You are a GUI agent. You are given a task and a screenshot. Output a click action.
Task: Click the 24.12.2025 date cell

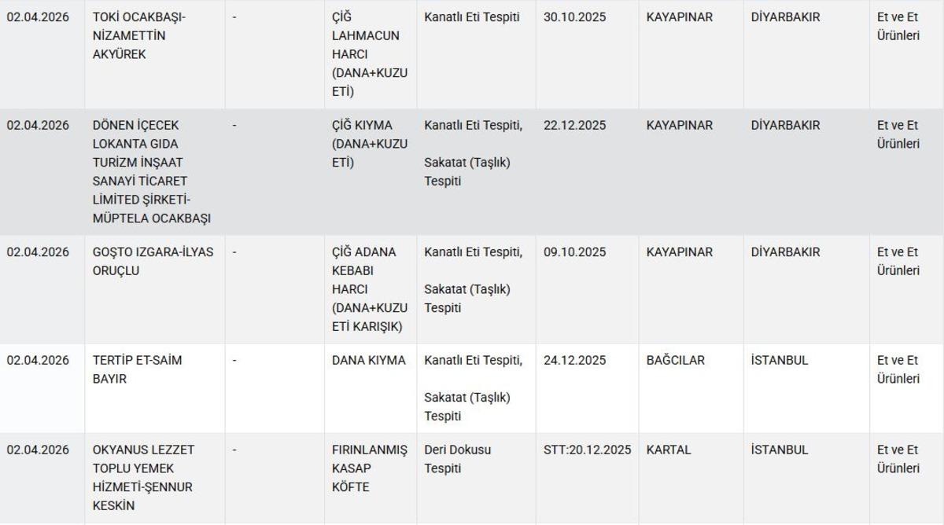pyautogui.click(x=574, y=360)
